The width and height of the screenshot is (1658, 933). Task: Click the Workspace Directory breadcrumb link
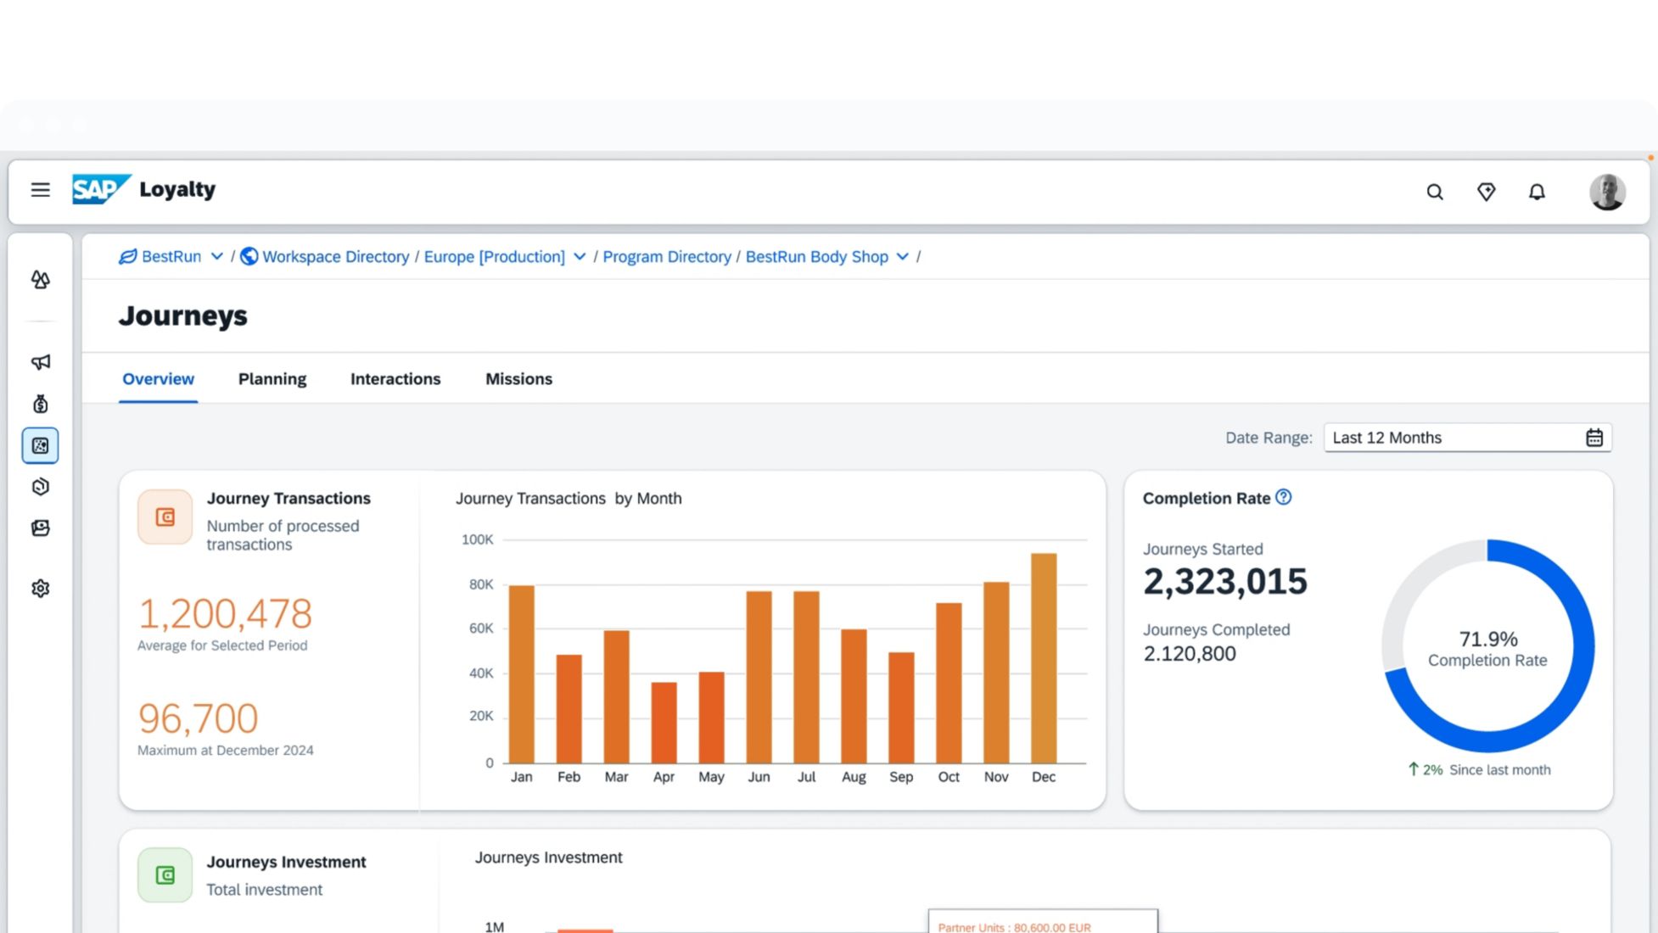(335, 256)
